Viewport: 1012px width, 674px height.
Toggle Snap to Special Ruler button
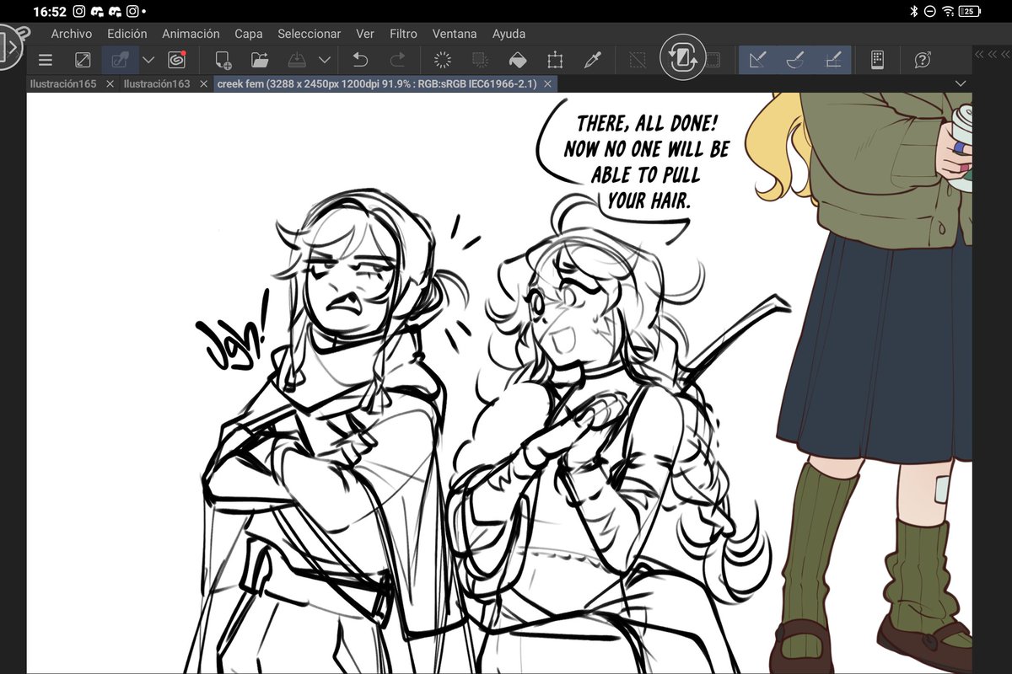pos(794,60)
